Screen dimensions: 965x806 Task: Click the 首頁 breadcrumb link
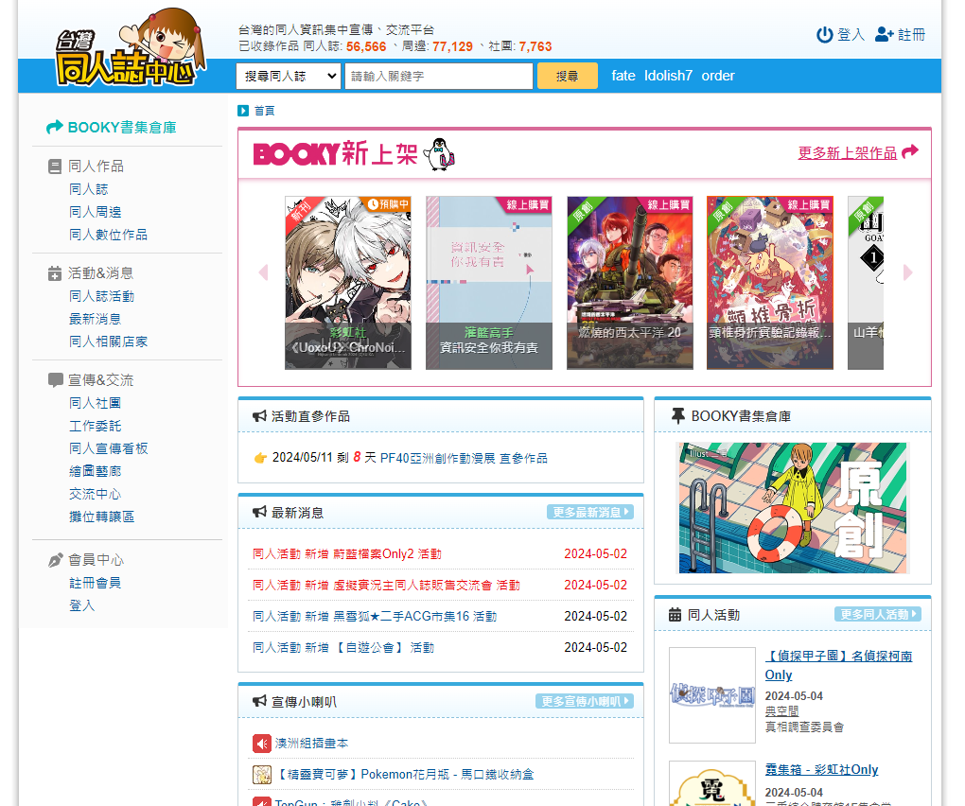[265, 111]
